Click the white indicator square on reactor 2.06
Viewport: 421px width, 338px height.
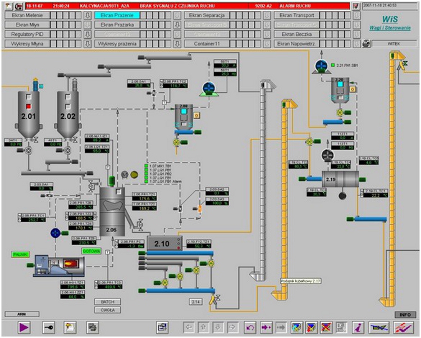pyautogui.click(x=118, y=192)
